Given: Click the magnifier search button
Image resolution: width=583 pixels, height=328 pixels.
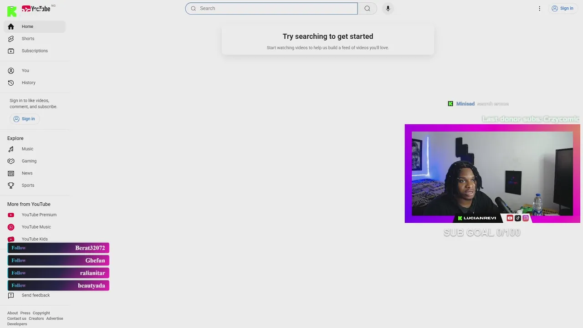Looking at the screenshot, I should coord(367,8).
